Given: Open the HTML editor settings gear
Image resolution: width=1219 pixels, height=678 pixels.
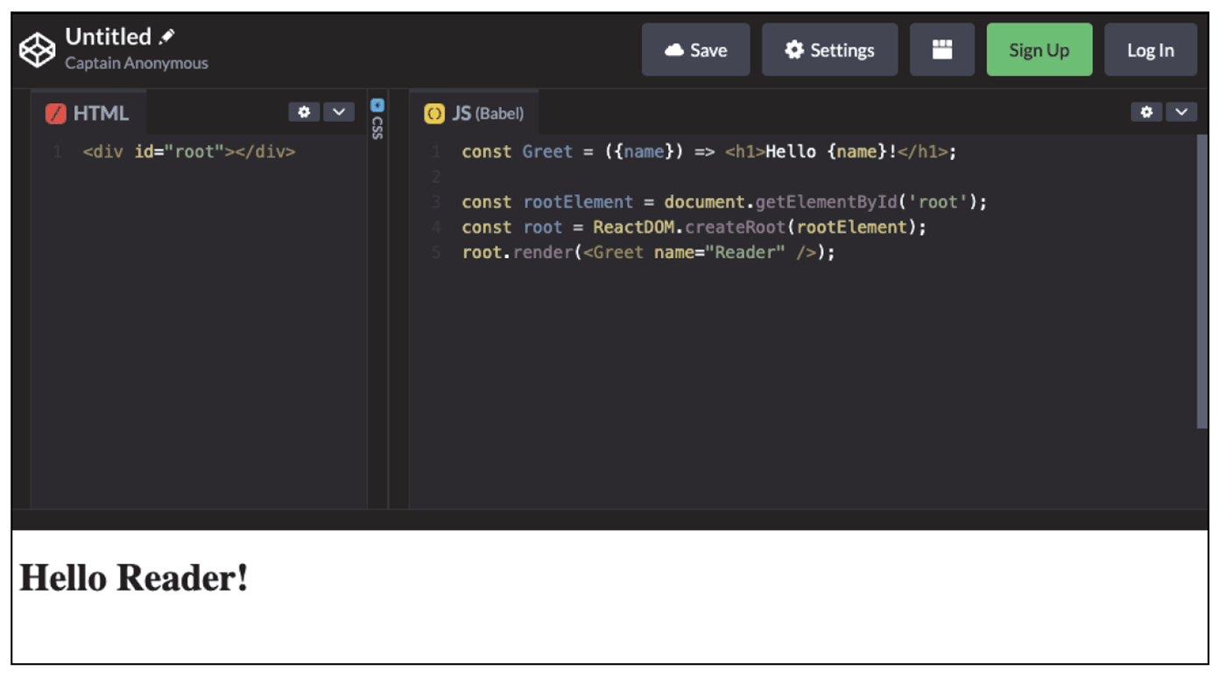Looking at the screenshot, I should [304, 112].
